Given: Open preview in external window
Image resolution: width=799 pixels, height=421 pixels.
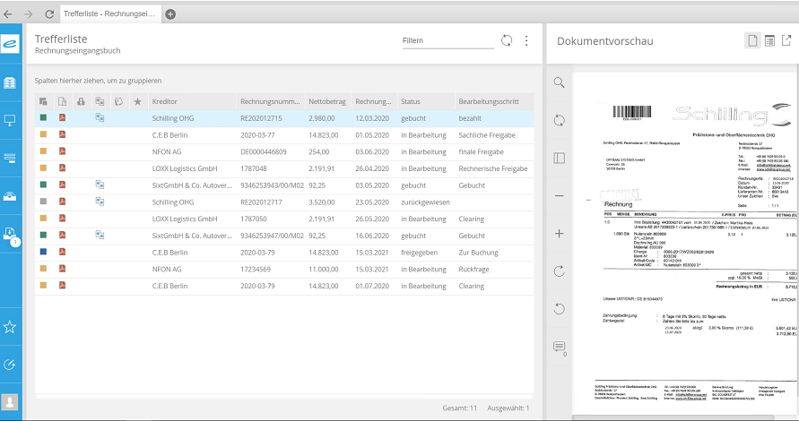Looking at the screenshot, I should (x=786, y=40).
